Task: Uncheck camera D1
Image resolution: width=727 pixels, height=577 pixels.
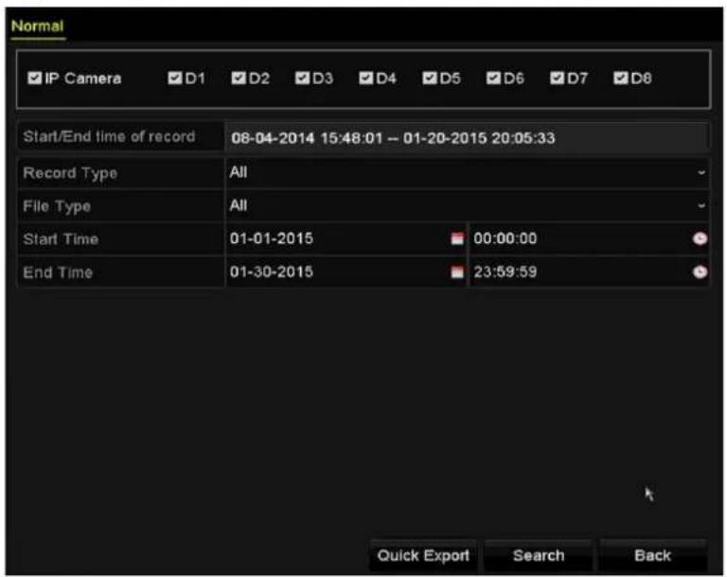Action: (x=175, y=78)
